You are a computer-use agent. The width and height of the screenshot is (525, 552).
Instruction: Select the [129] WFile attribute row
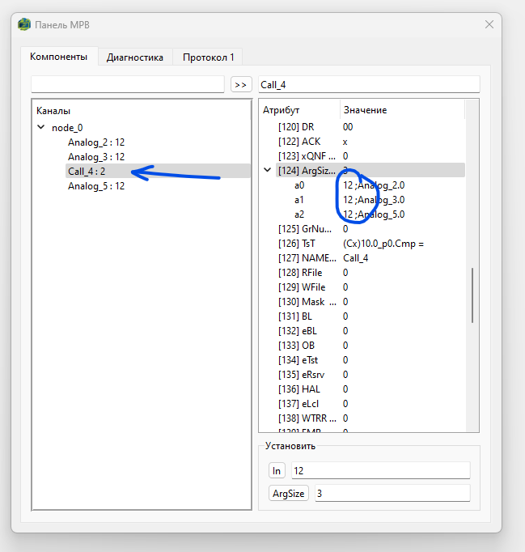370,287
